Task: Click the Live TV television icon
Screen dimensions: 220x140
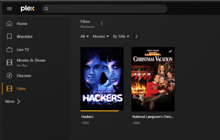Action: click(x=9, y=49)
